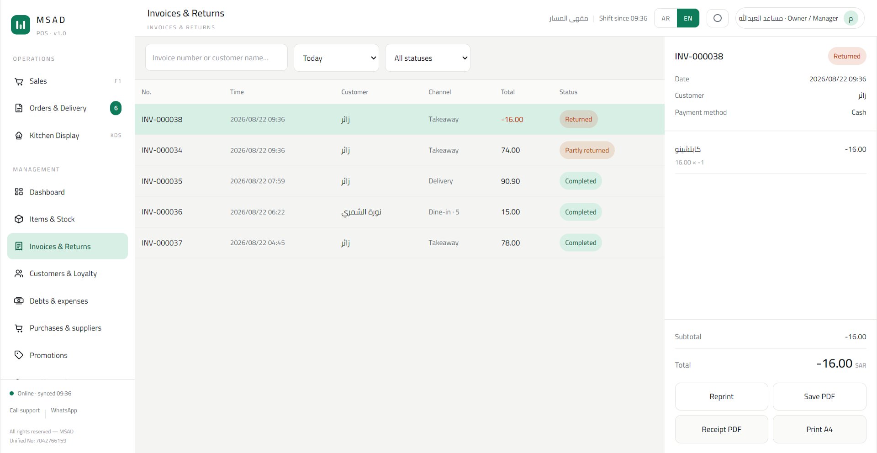Open the Kitchen Display menu item
Viewport: 877px width, 453px height.
click(x=68, y=136)
